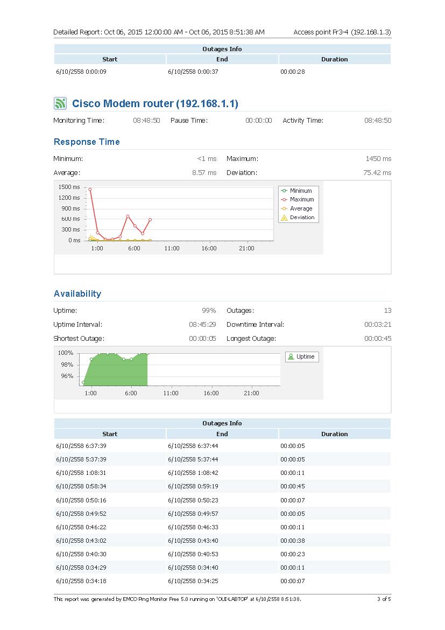The width and height of the screenshot is (445, 630).
Task: Click the green Cisco Modem router device icon
Action: click(60, 103)
